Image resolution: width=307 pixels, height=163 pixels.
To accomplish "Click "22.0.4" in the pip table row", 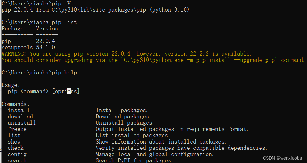I will click(46, 41).
